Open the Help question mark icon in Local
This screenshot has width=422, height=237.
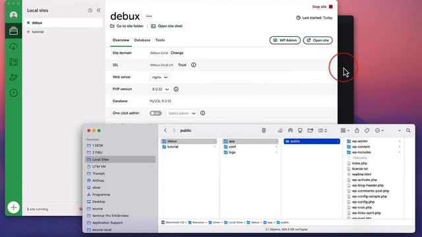point(13,93)
